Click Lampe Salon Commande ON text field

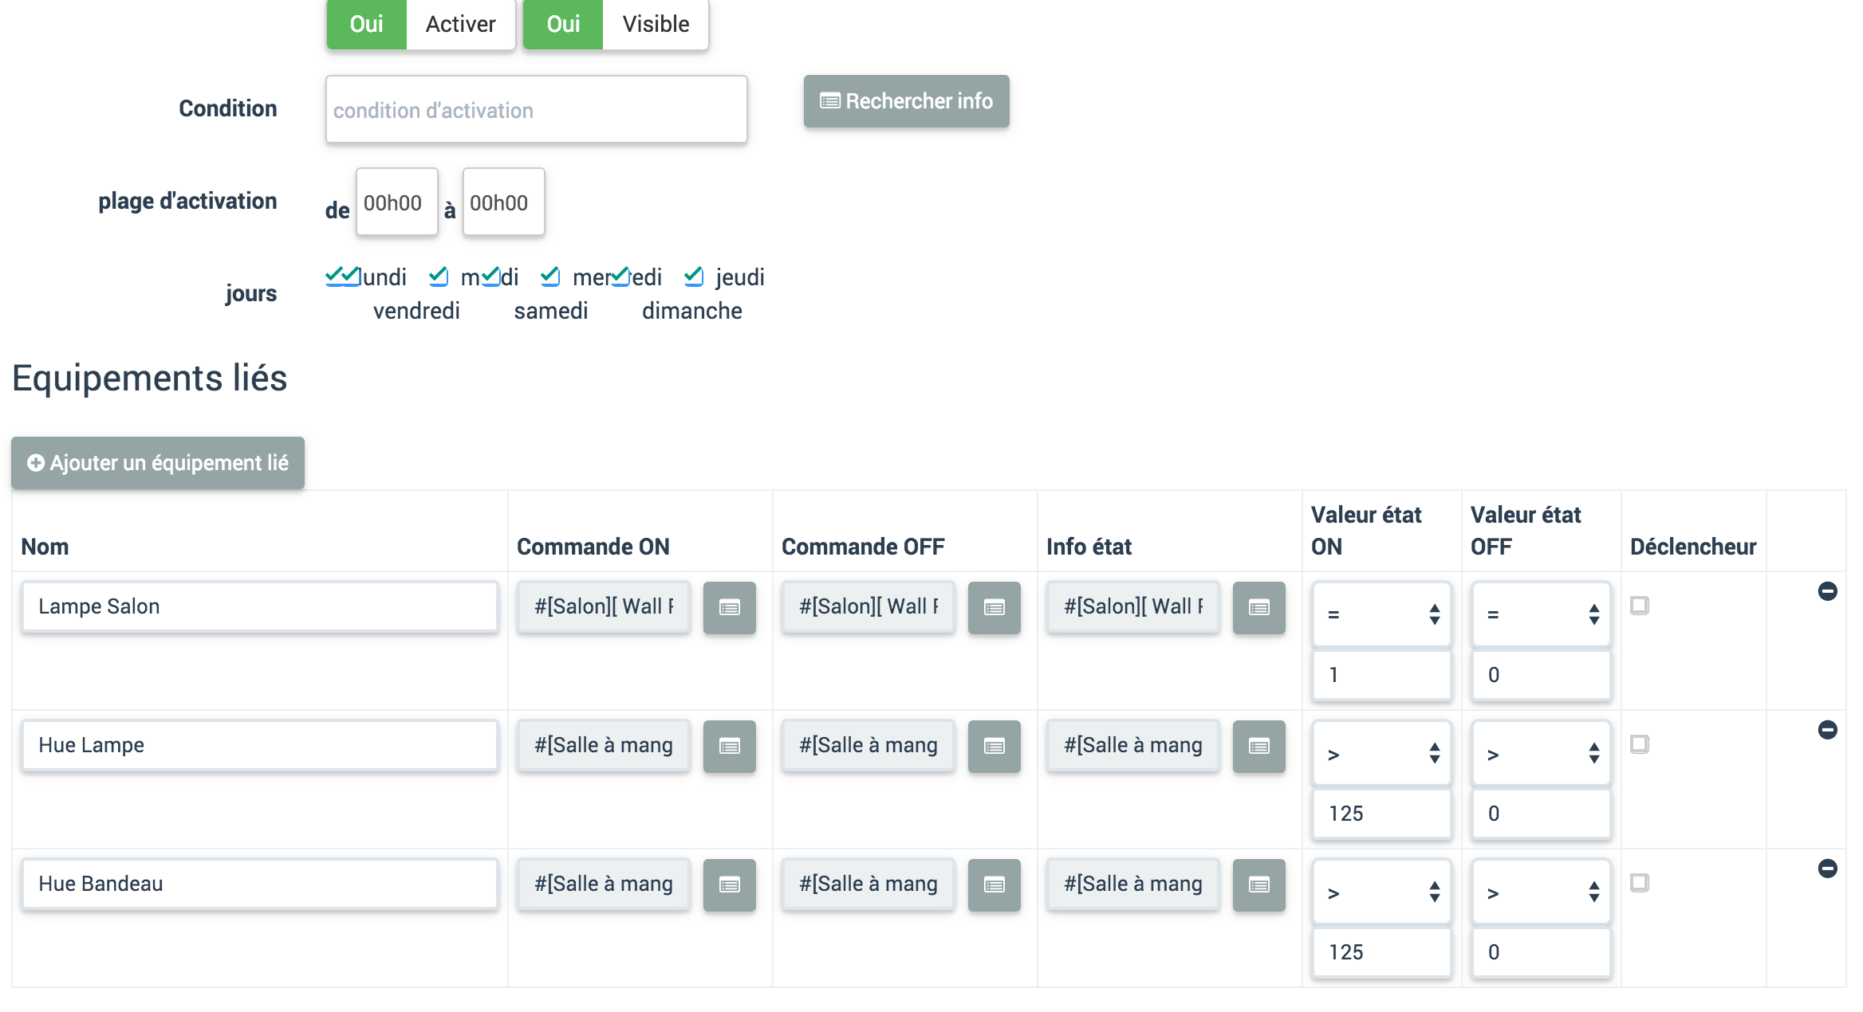click(x=604, y=607)
